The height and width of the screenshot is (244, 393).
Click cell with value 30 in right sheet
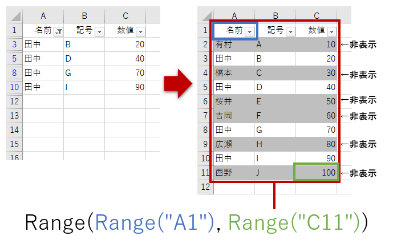tap(317, 73)
